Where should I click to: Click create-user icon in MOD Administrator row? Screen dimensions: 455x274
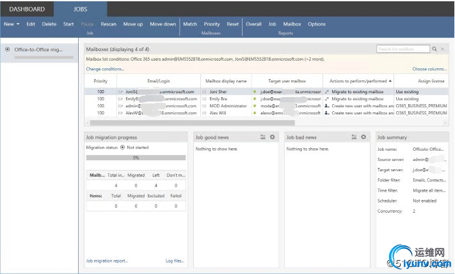pyautogui.click(x=327, y=106)
